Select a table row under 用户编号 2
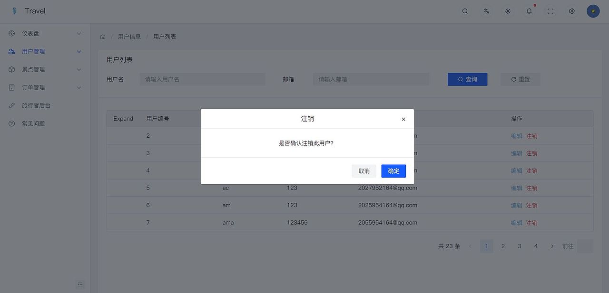The image size is (609, 293). [148, 135]
